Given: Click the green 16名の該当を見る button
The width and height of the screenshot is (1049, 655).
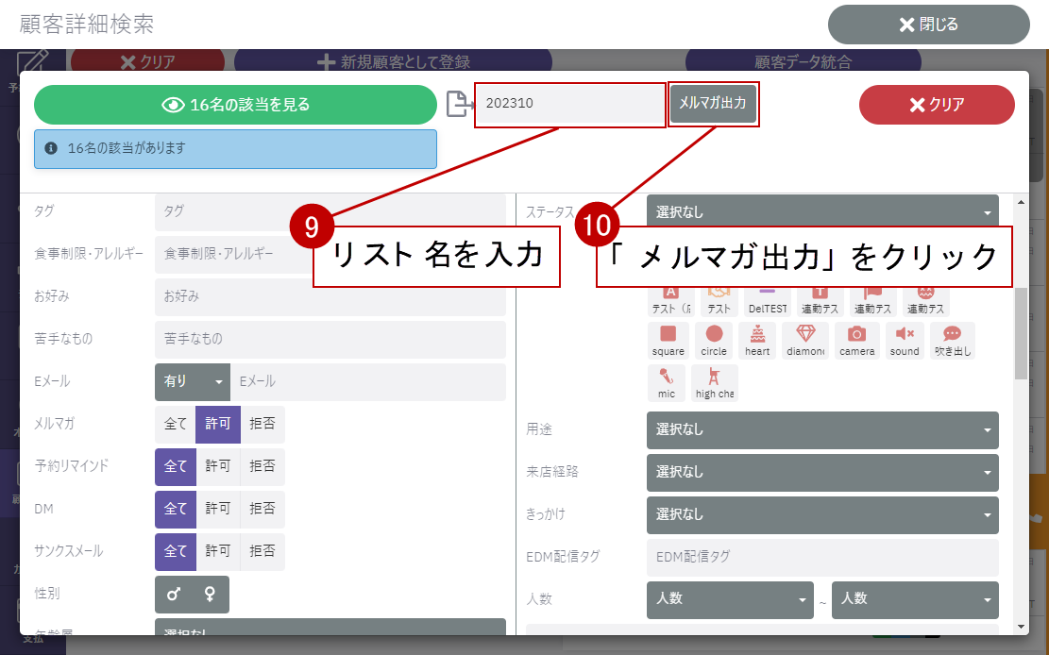Looking at the screenshot, I should tap(236, 105).
